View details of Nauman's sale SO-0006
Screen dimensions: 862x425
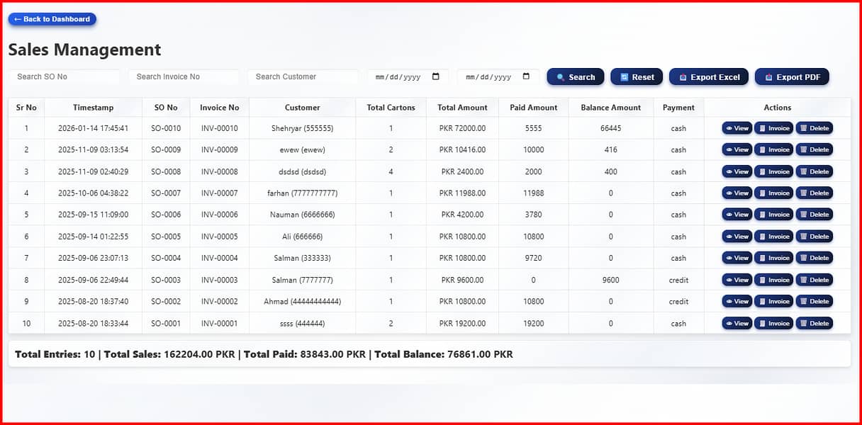point(737,215)
